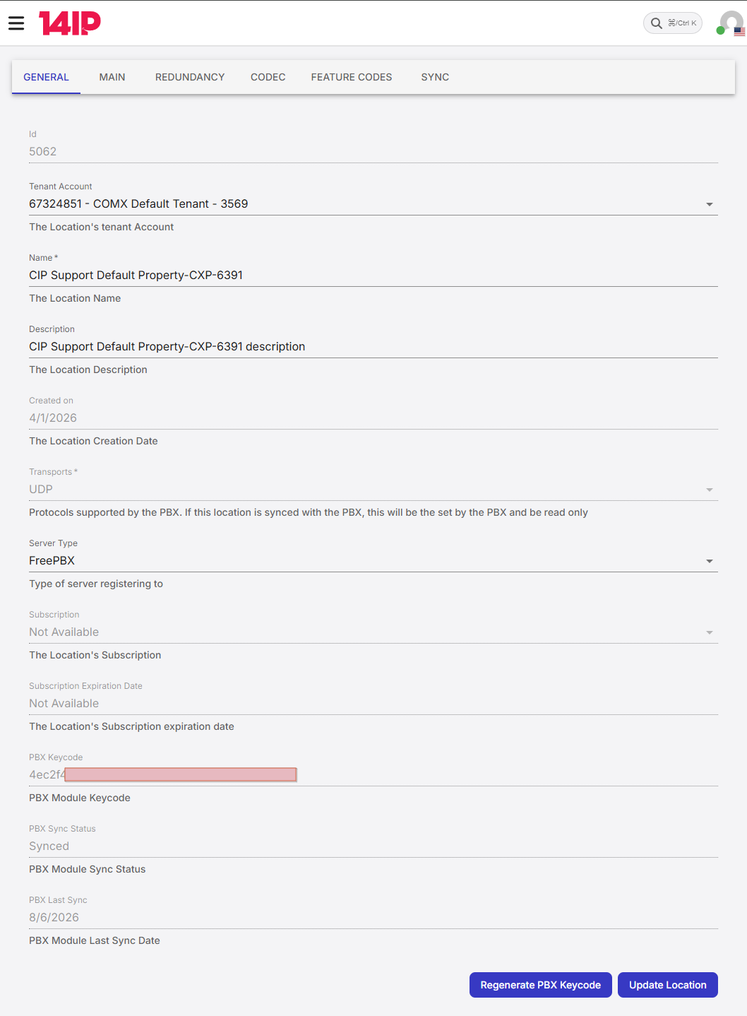
Task: Open the Subscription dropdown arrow
Action: tap(710, 632)
